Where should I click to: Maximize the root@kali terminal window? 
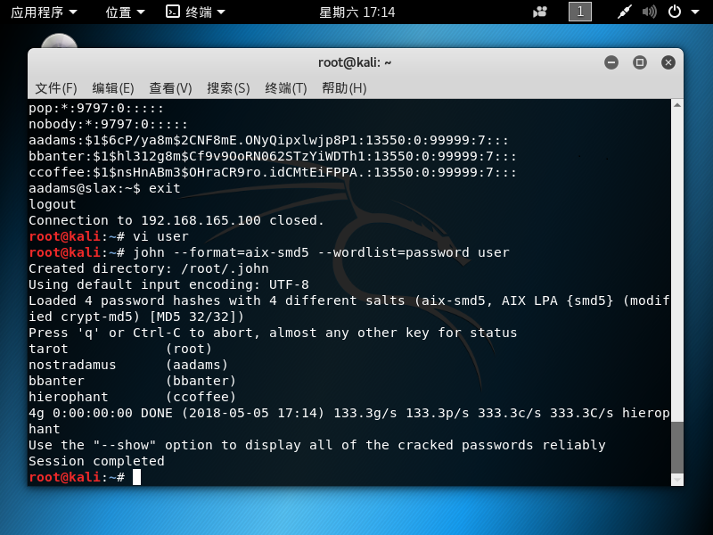click(640, 62)
